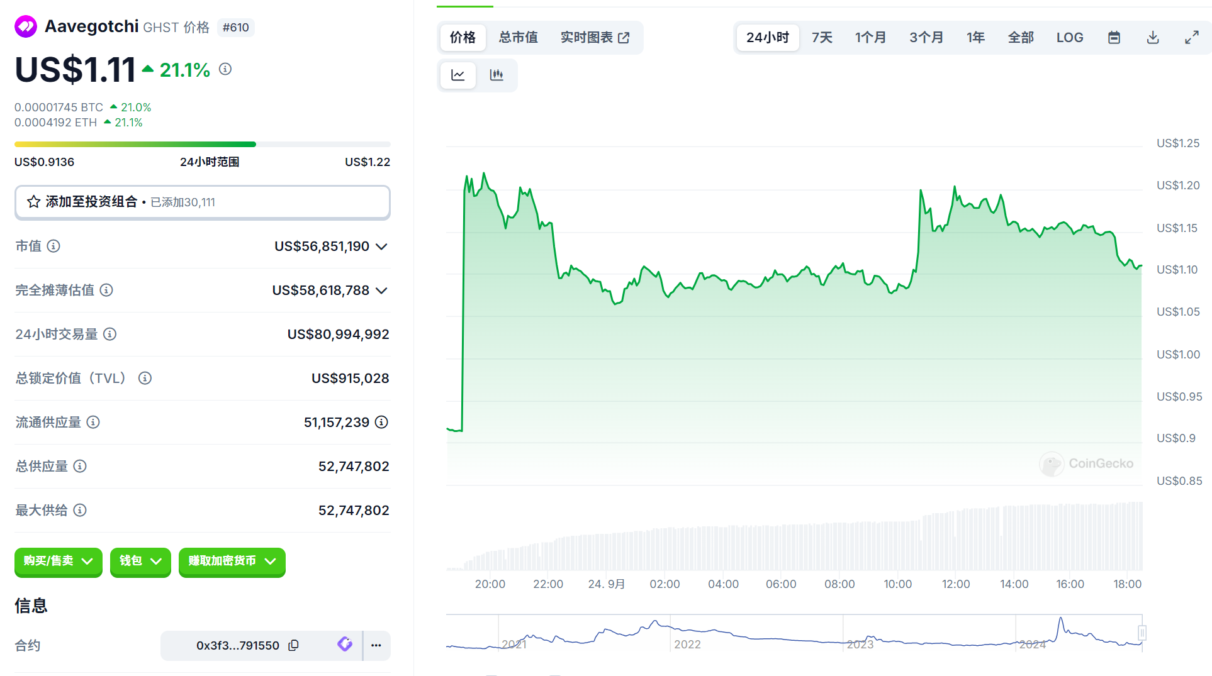This screenshot has width=1212, height=676.
Task: Toggle LOG scale on chart
Action: click(x=1070, y=38)
